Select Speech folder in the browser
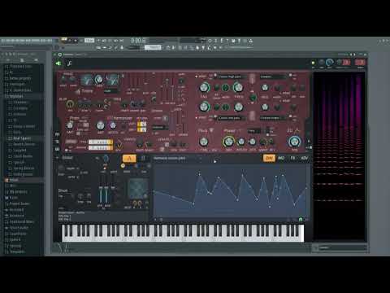Image resolution: width=390 pixels, height=293 pixels. (x=15, y=239)
